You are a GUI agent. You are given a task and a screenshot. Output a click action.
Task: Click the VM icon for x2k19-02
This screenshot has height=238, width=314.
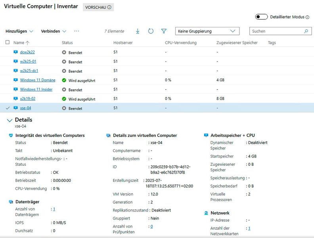15,98
